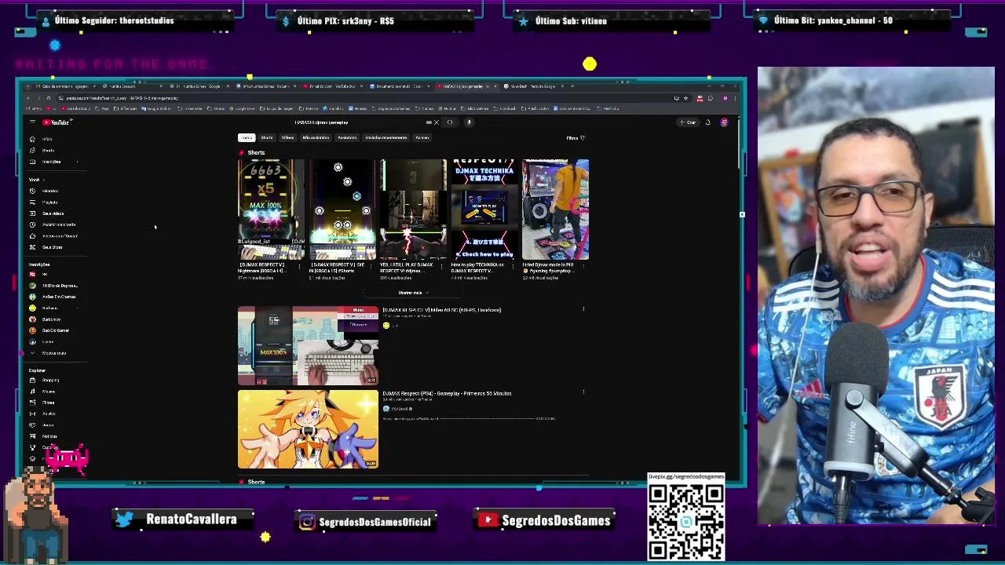Bookmark page with the star icon
The width and height of the screenshot is (1005, 565).
point(685,98)
